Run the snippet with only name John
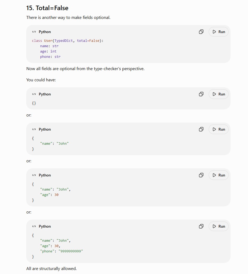Image resolution: width=248 pixels, height=274 pixels. click(x=218, y=129)
